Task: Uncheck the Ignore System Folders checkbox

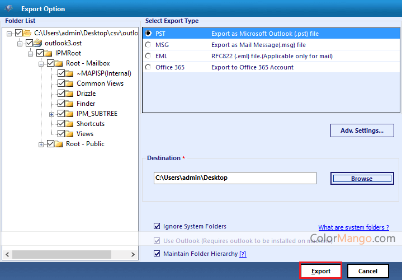Action: click(x=157, y=226)
